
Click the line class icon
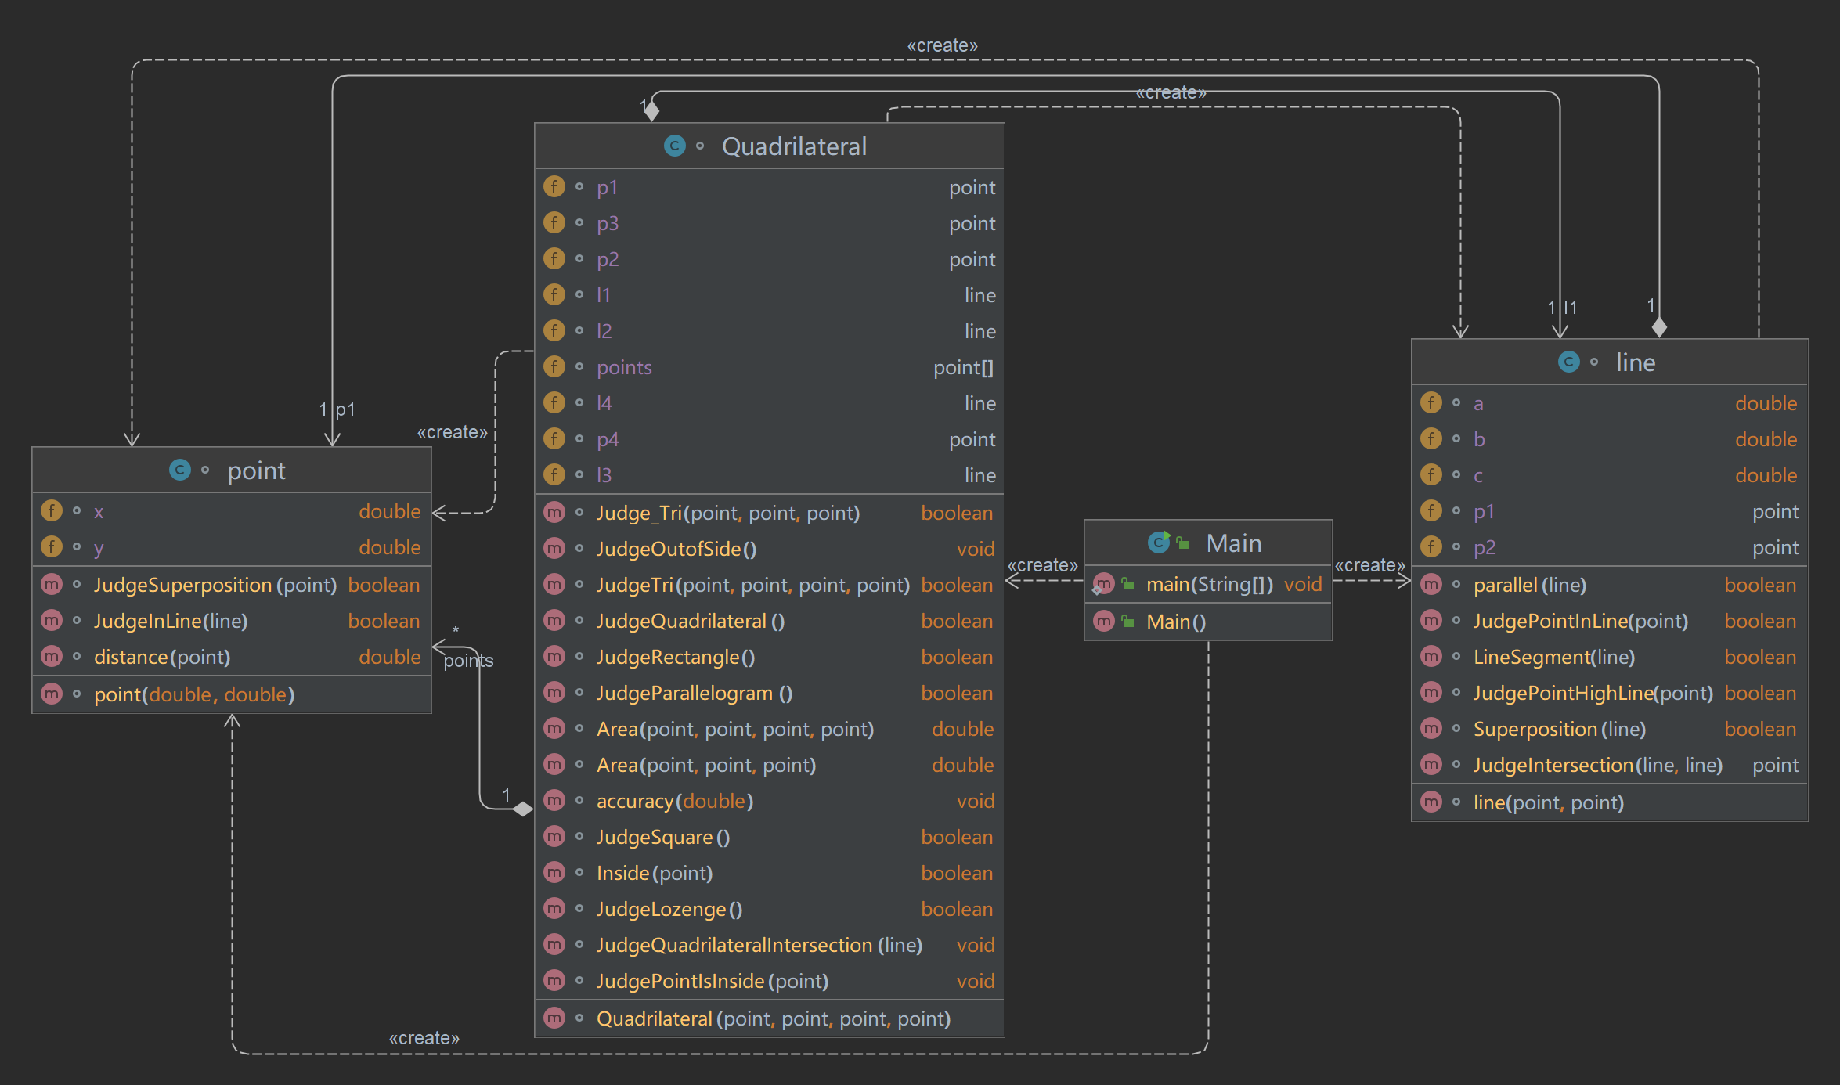pos(1568,362)
